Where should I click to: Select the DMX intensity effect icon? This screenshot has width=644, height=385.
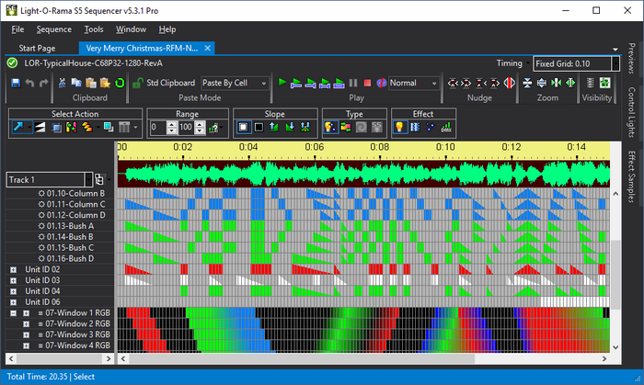click(x=446, y=127)
